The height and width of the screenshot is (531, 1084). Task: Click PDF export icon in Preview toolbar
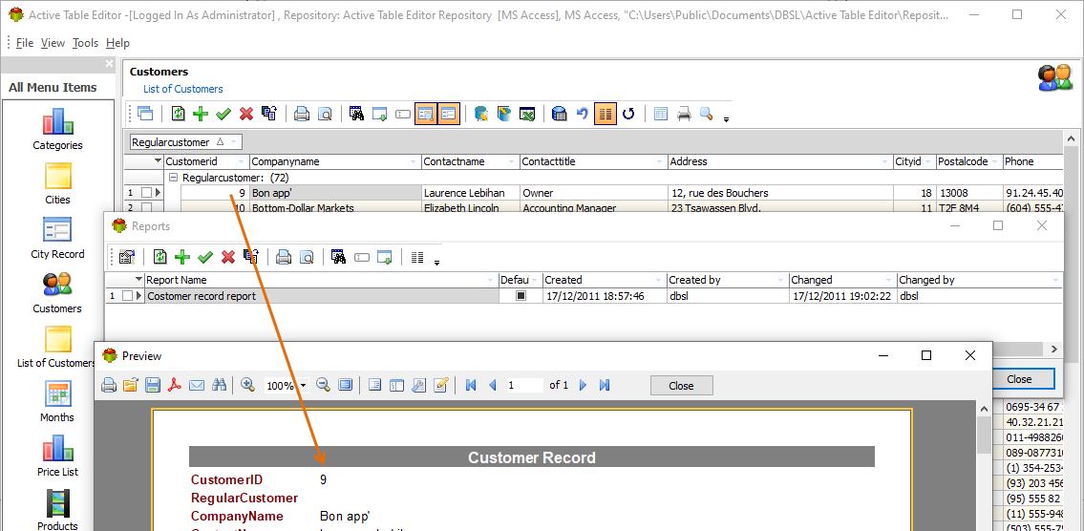point(174,385)
